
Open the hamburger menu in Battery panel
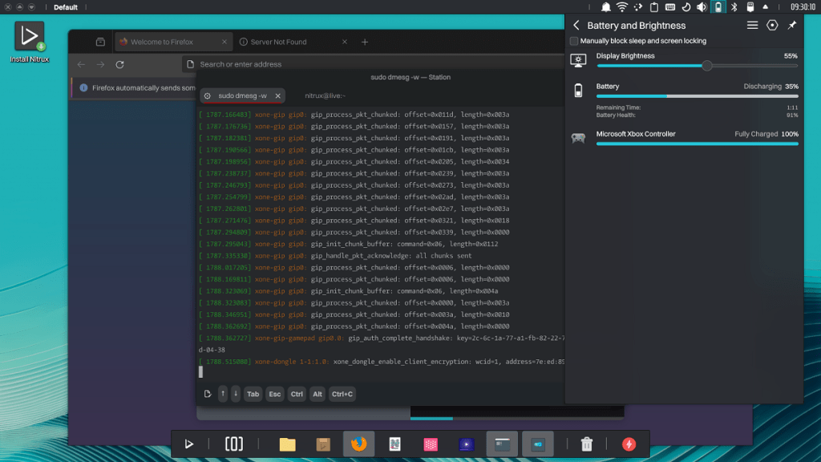pos(752,25)
